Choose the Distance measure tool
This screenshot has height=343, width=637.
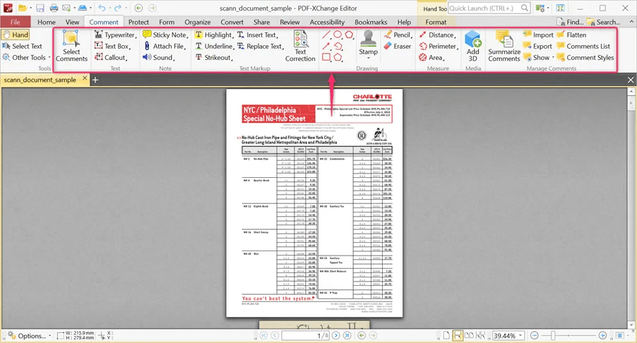(x=437, y=35)
